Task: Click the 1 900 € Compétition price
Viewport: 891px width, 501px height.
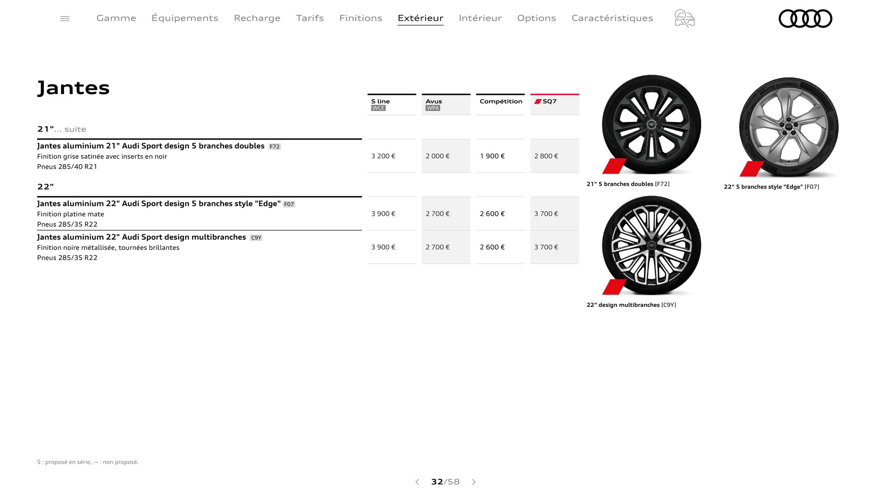Action: coord(492,156)
